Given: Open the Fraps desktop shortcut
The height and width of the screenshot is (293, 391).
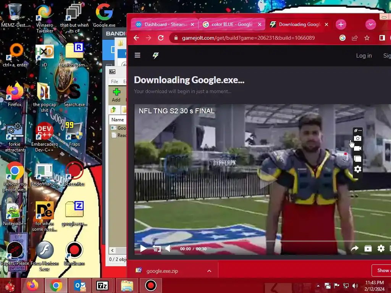Looking at the screenshot, I should [74, 135].
